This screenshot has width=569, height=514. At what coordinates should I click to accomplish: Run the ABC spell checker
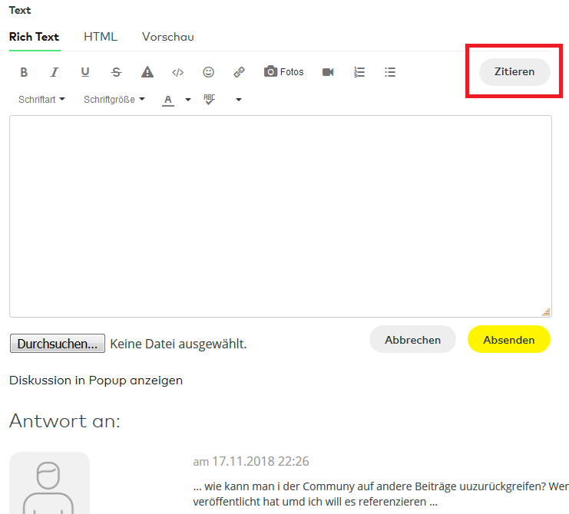210,99
